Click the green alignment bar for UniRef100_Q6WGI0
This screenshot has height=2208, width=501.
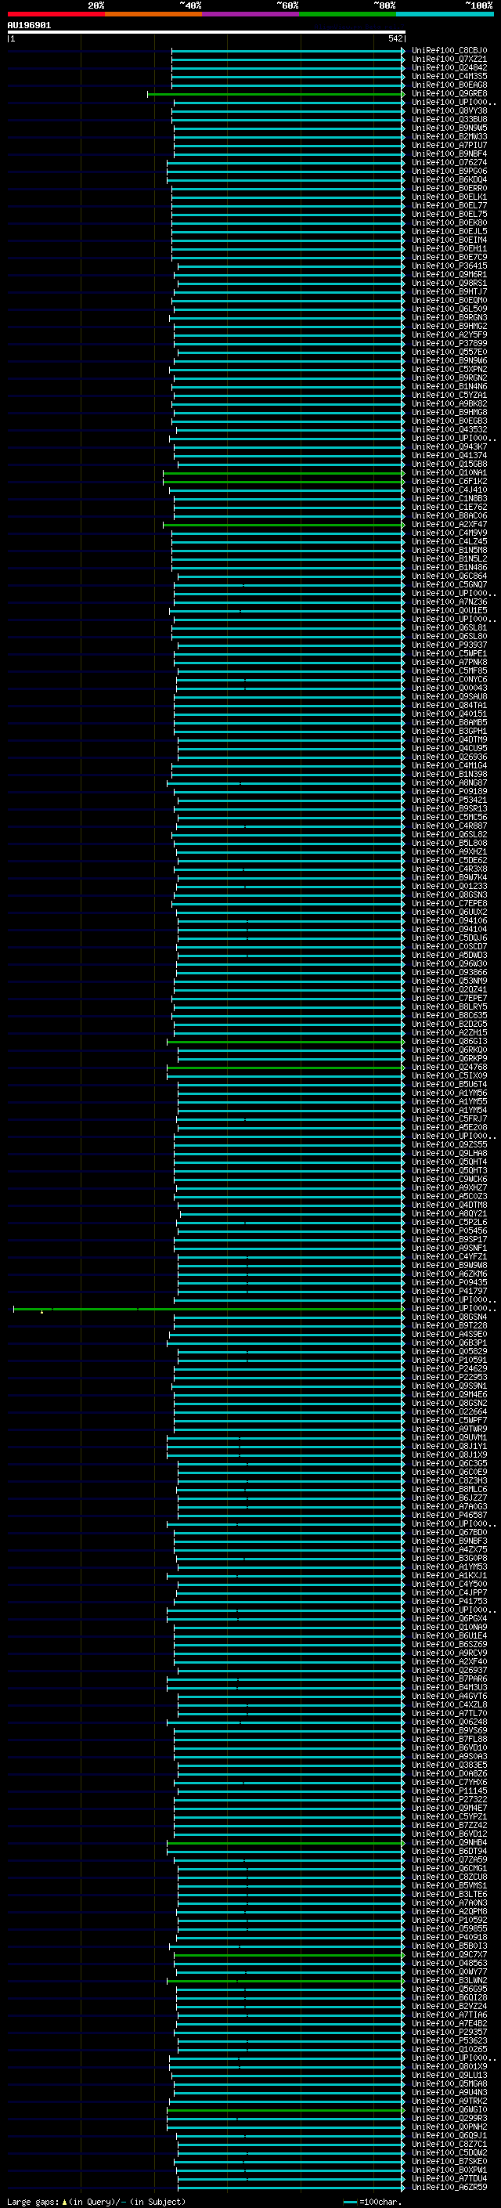coord(285,2110)
